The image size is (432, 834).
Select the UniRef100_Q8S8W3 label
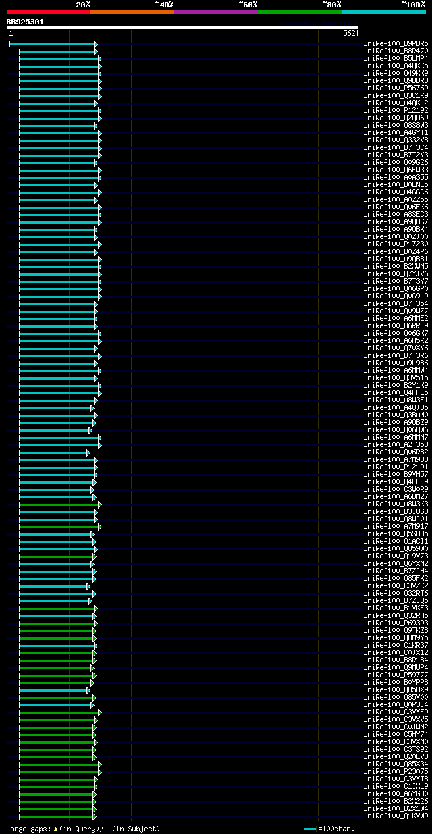396,125
